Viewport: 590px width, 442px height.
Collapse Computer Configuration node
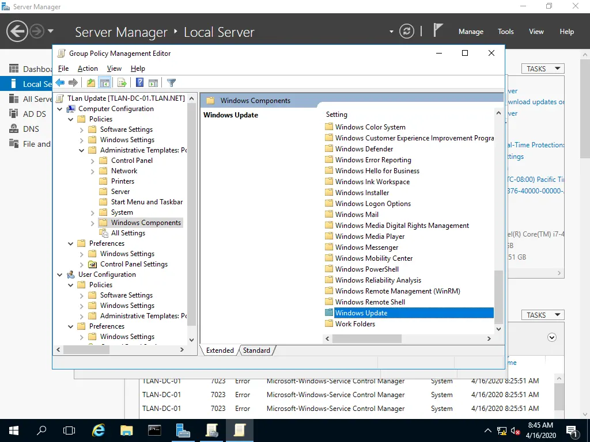click(x=59, y=109)
